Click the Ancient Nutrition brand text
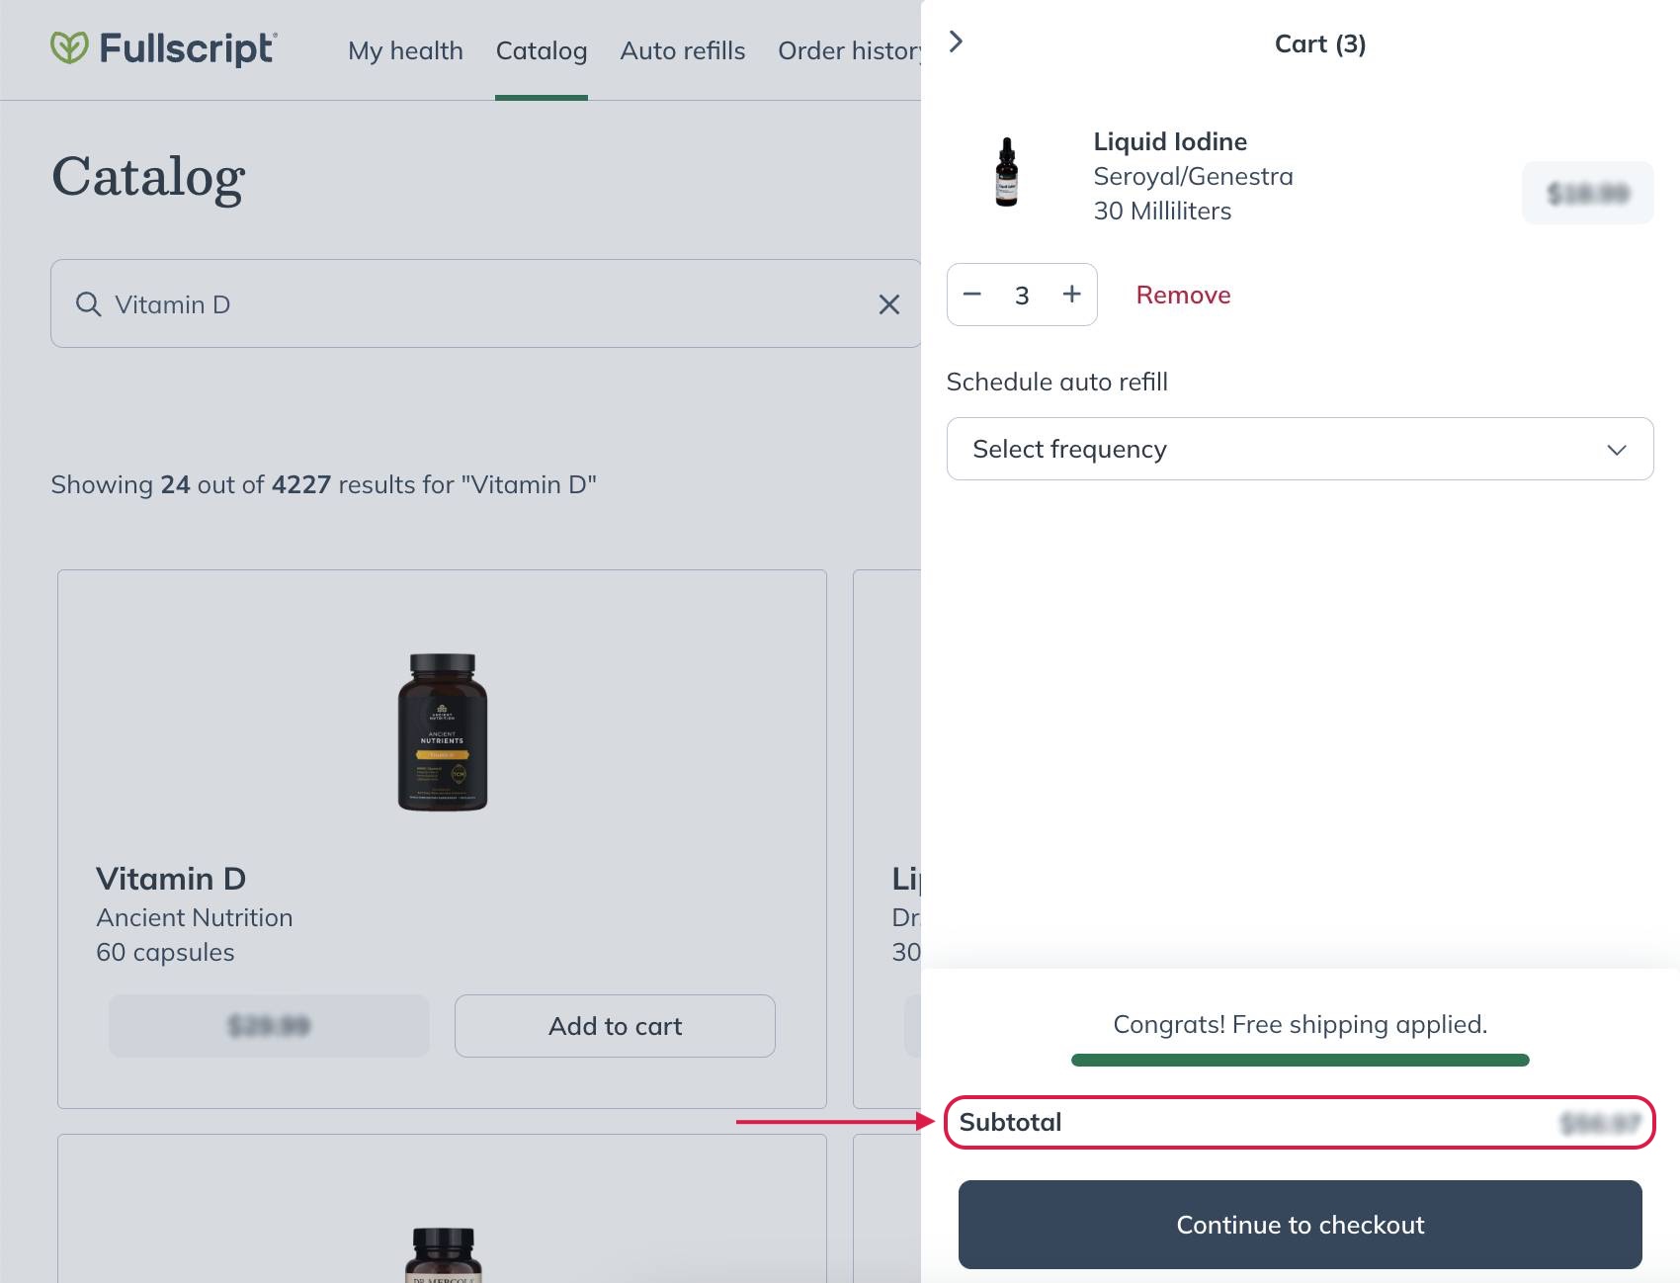Viewport: 1680px width, 1283px height. pyautogui.click(x=195, y=917)
